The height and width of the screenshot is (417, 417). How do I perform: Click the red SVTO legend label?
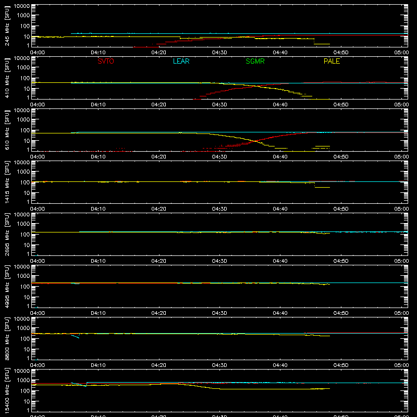tap(106, 61)
